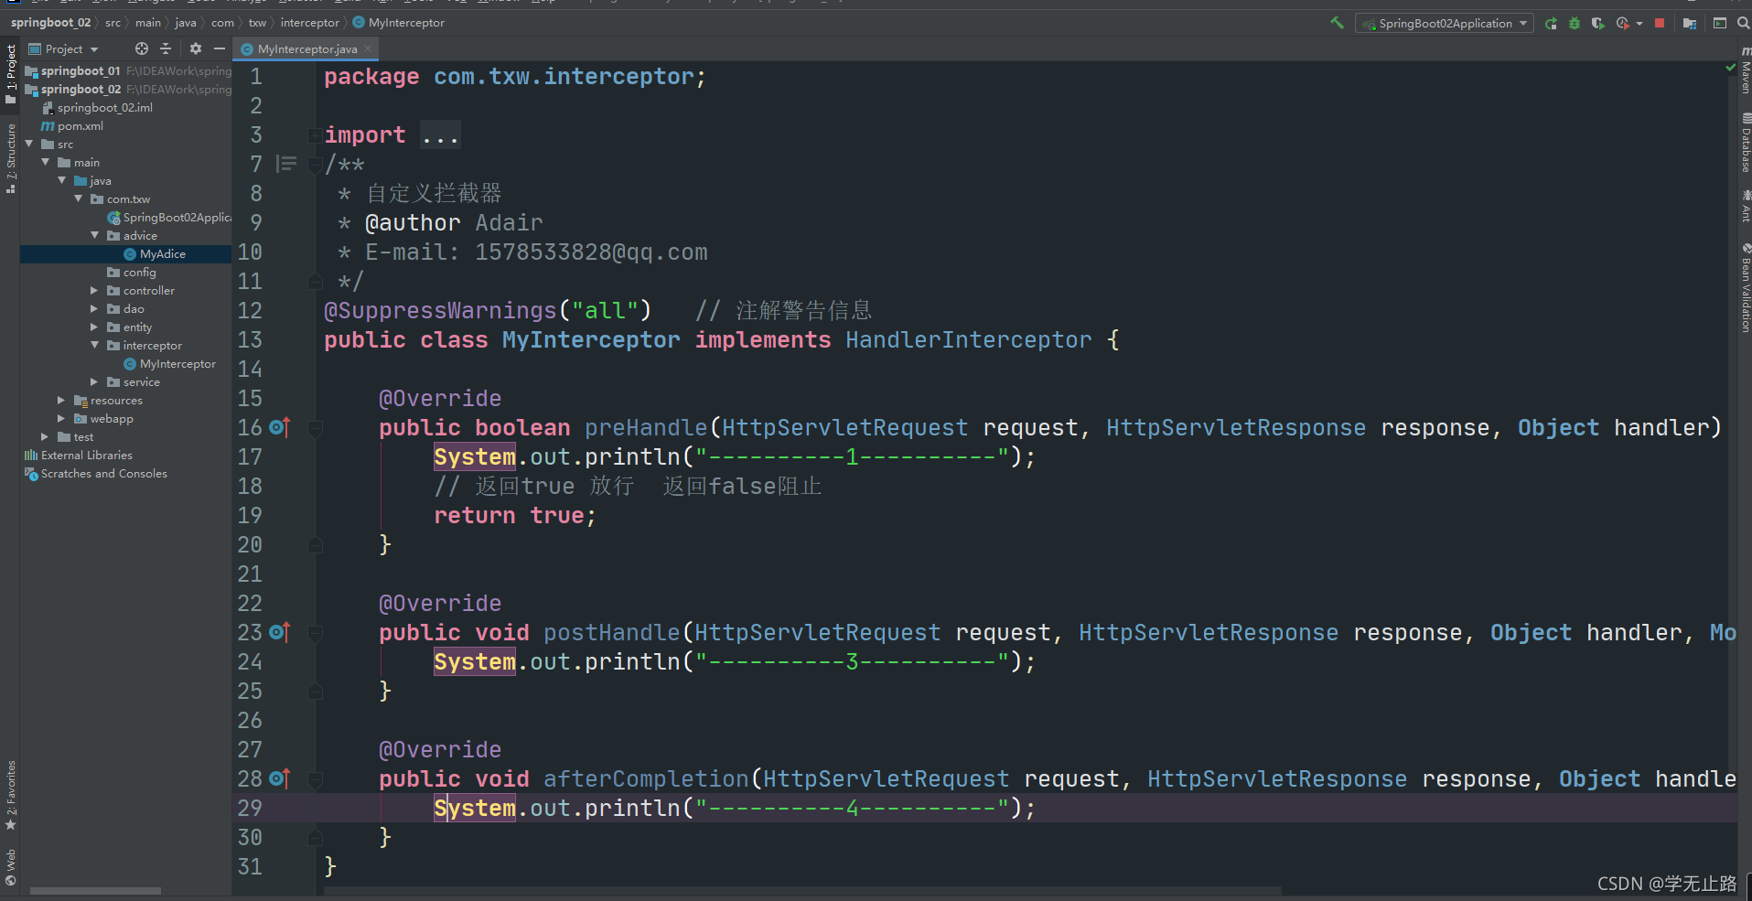Collapse the src folder arrow
The width and height of the screenshot is (1752, 901).
tap(29, 145)
